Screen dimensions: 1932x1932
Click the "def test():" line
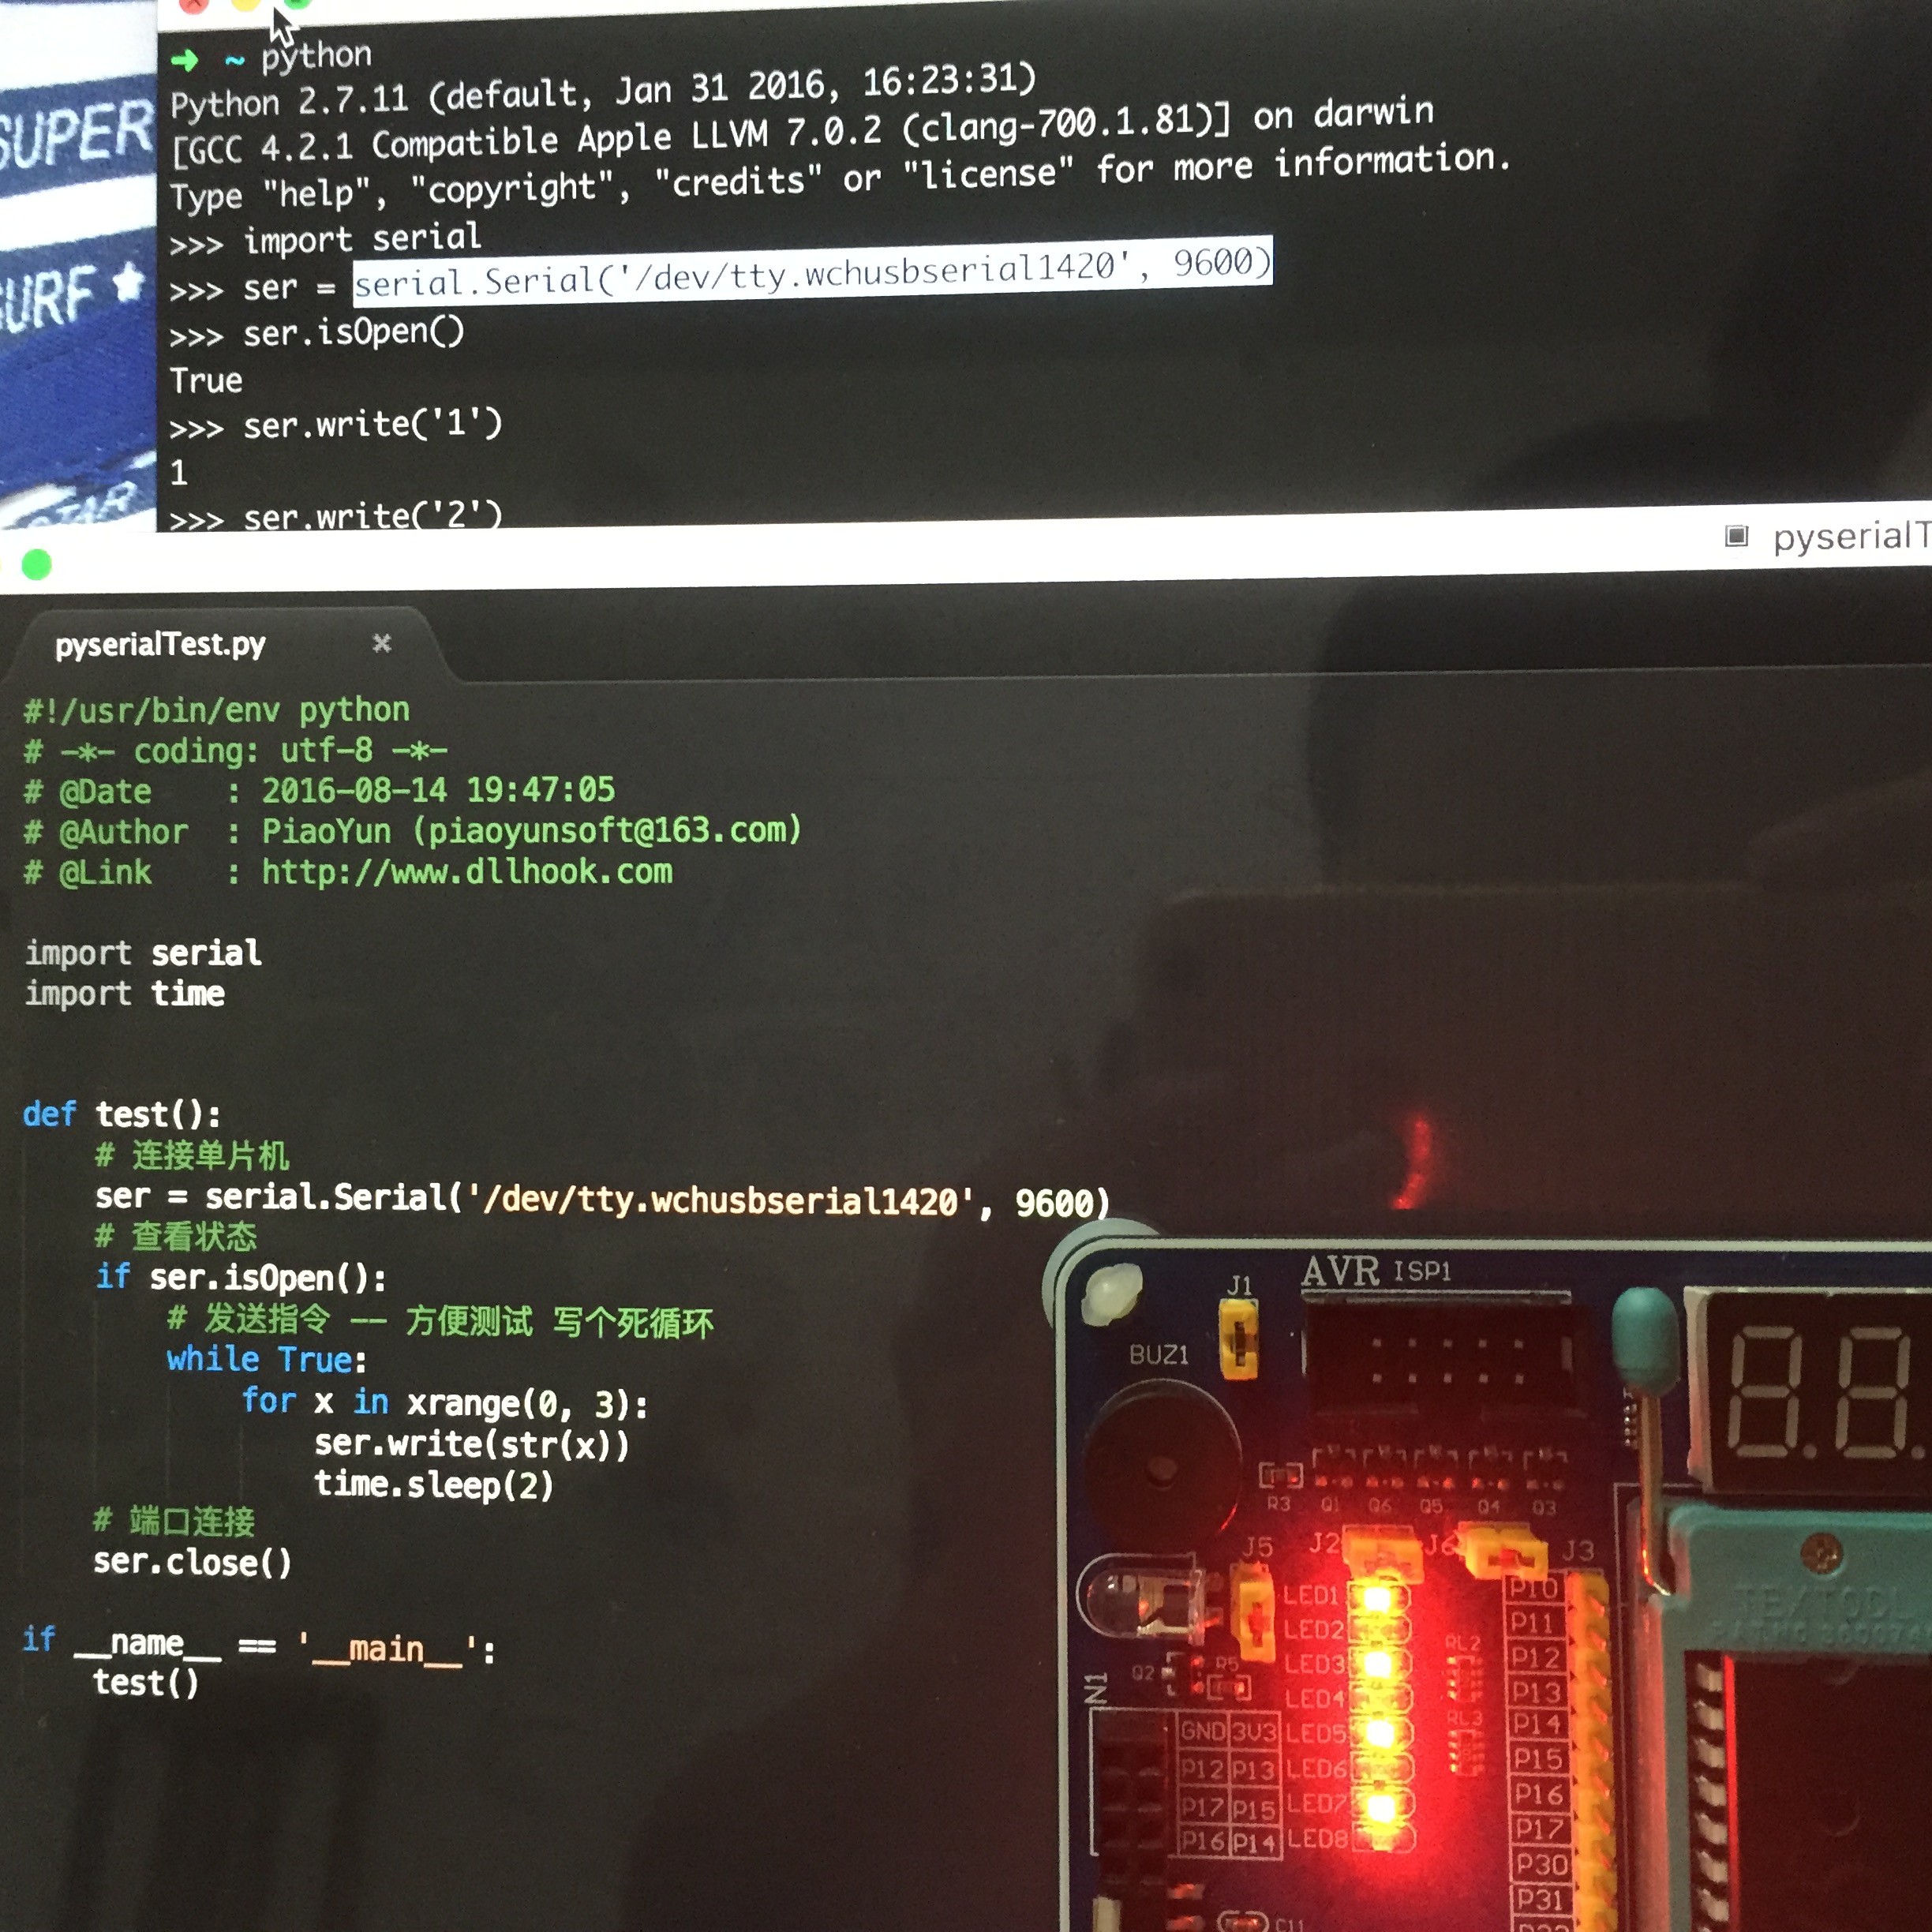pos(121,1114)
